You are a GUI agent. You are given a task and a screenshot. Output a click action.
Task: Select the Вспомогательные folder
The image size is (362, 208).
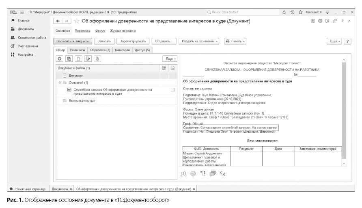point(116,101)
